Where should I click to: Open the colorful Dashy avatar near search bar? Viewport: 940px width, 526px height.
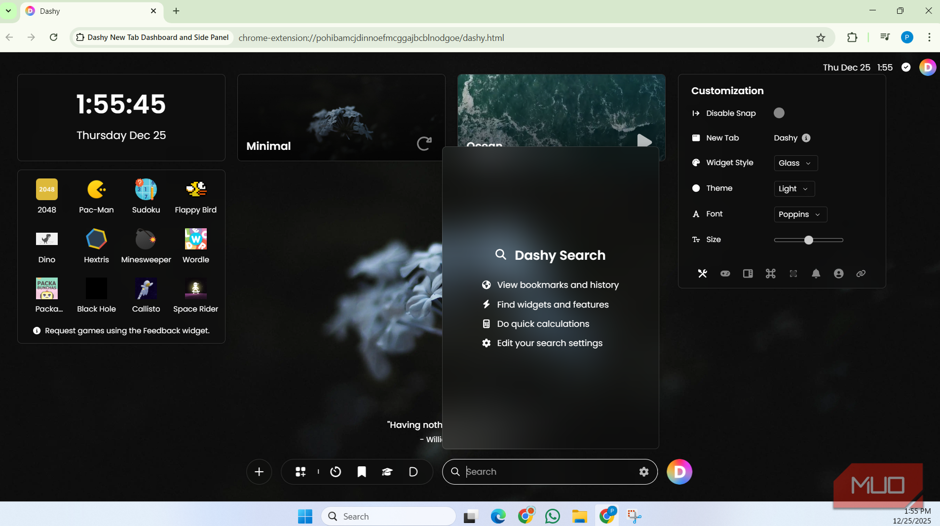pyautogui.click(x=679, y=472)
